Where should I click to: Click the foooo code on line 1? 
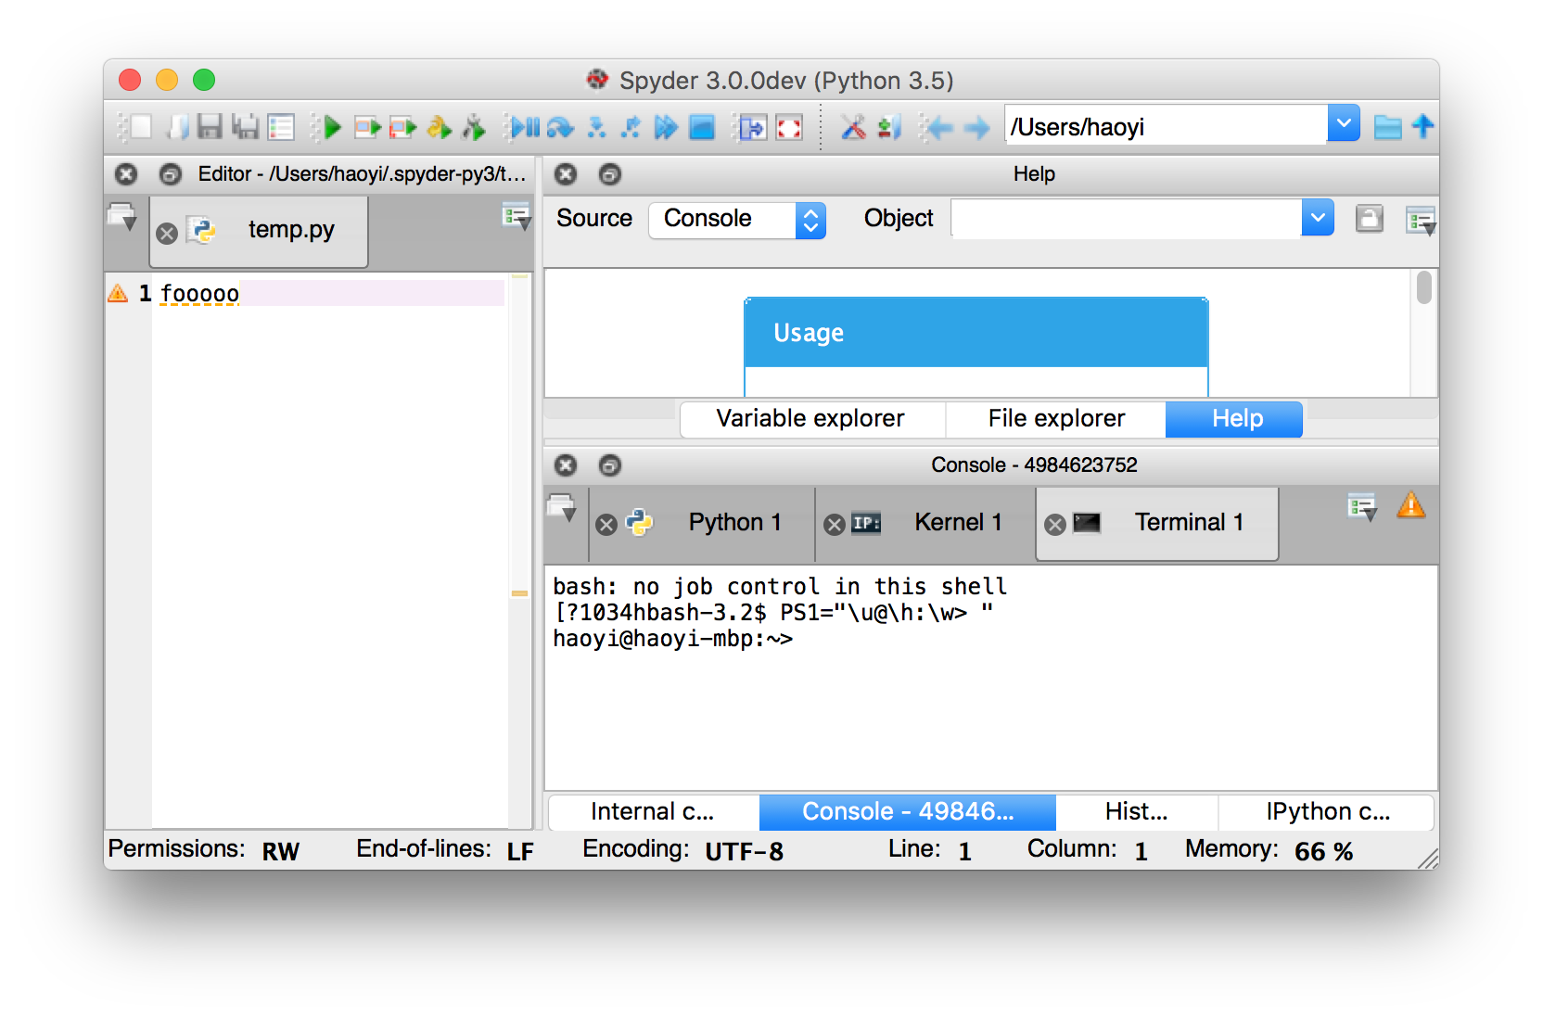tap(199, 294)
